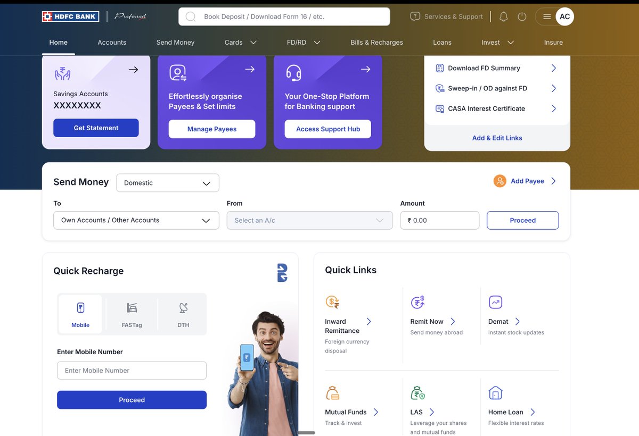Click Access Support Hub button
This screenshot has height=436, width=639.
click(x=328, y=129)
